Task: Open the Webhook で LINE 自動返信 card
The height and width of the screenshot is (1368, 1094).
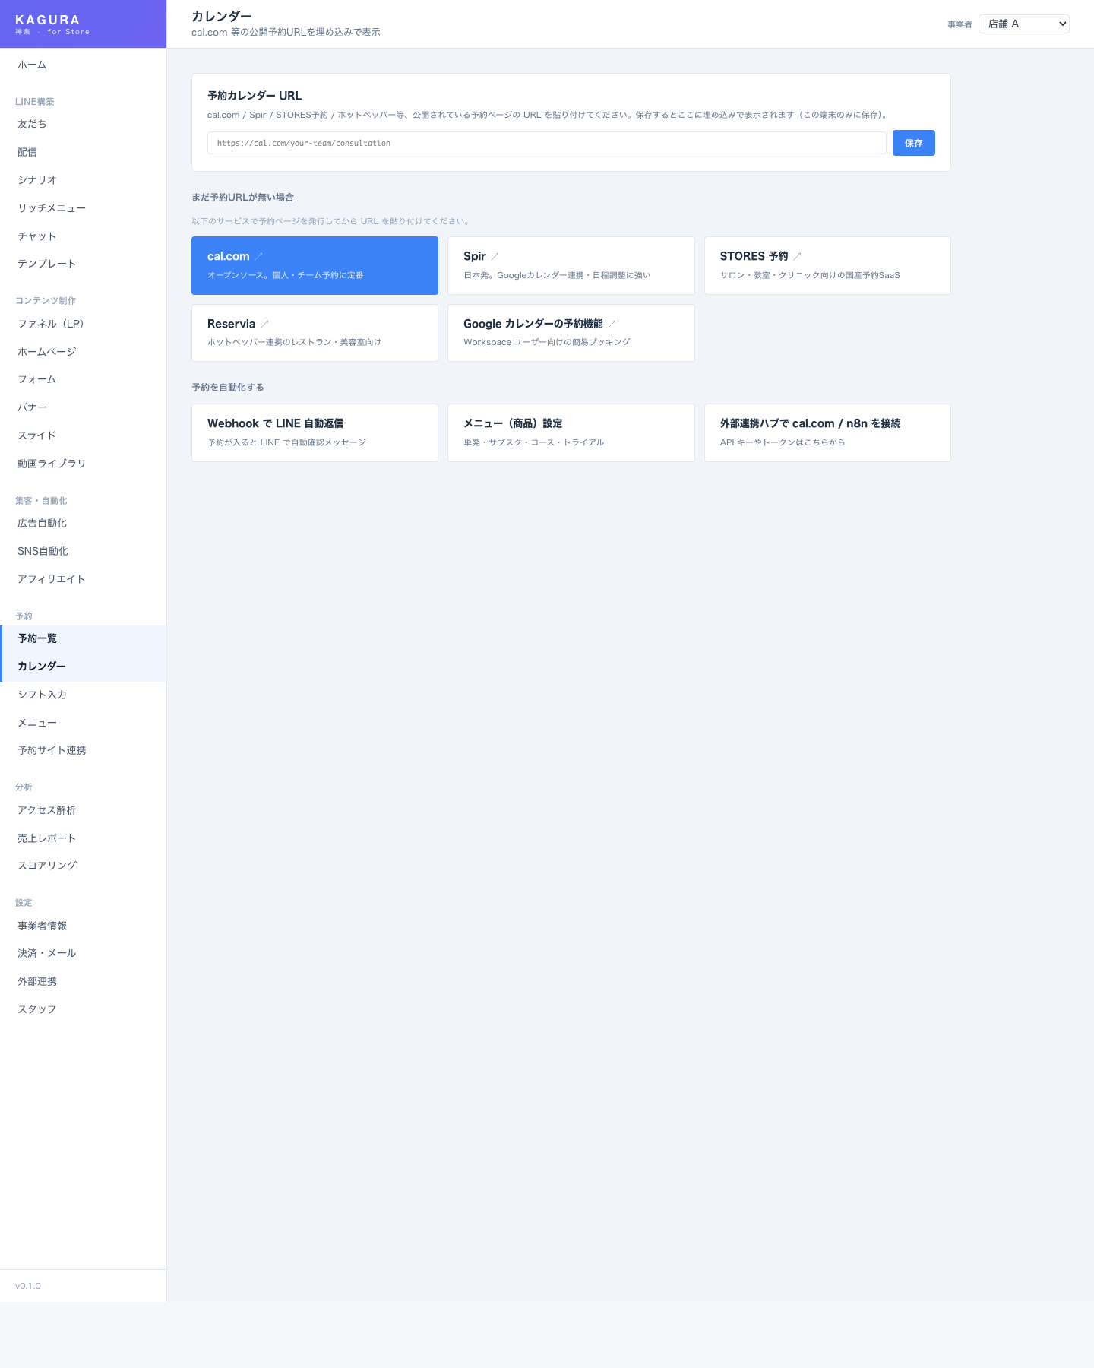Action: [315, 432]
